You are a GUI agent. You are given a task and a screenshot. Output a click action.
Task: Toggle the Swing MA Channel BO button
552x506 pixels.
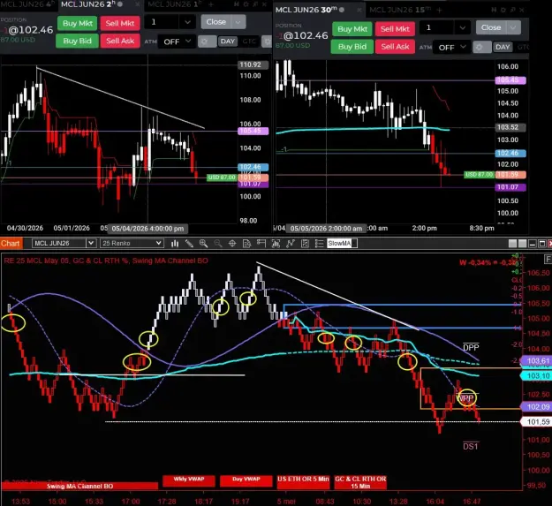[79, 486]
